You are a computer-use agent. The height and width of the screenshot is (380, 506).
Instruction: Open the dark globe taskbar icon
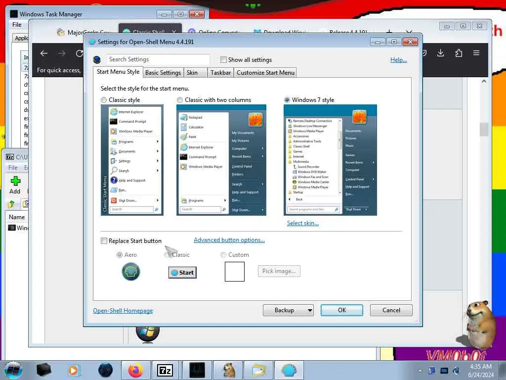(x=106, y=370)
